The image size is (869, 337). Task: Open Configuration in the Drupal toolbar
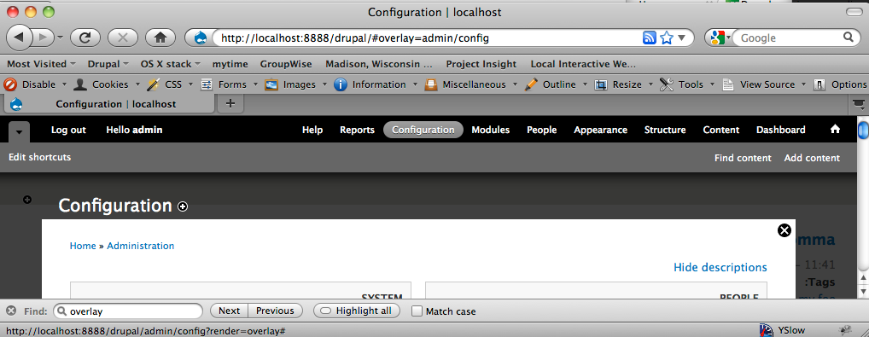423,130
